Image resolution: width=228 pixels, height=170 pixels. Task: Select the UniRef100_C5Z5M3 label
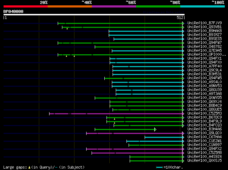pos(204,114)
